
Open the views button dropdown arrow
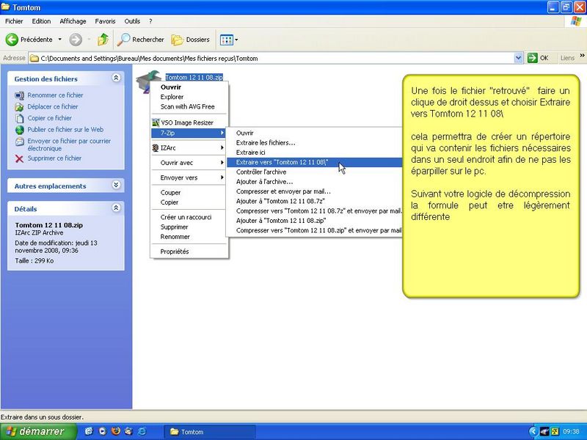tap(236, 40)
